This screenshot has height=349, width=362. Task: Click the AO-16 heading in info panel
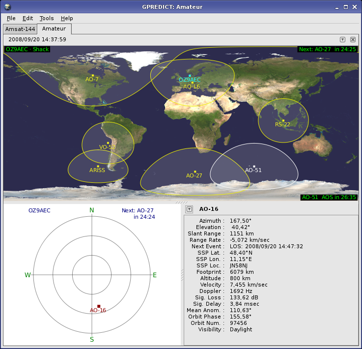(x=209, y=209)
